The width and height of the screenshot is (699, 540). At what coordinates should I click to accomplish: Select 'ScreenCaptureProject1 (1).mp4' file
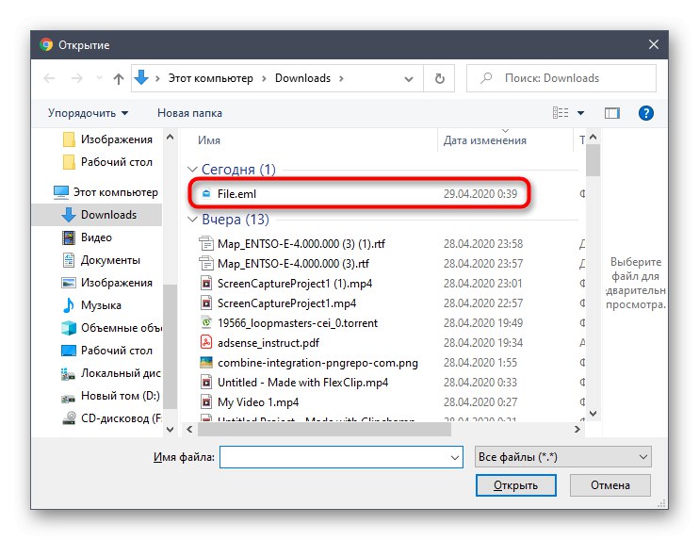[295, 284]
